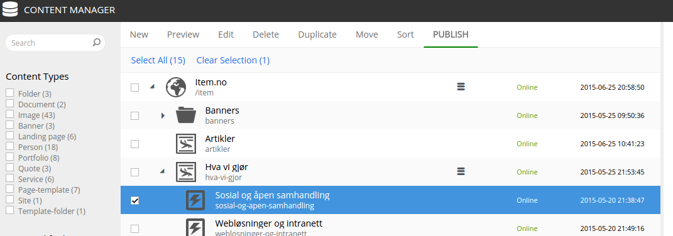Click the search magnifier icon

(97, 43)
